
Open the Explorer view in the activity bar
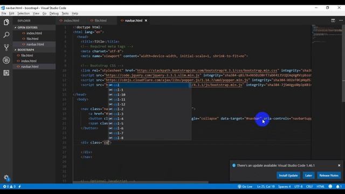click(6, 22)
